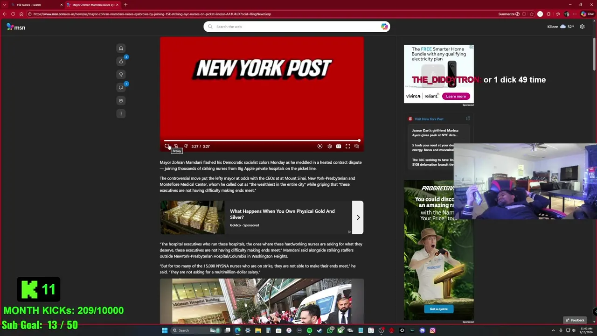Open the Windows Start menu
The height and width of the screenshot is (336, 597).
click(164, 330)
